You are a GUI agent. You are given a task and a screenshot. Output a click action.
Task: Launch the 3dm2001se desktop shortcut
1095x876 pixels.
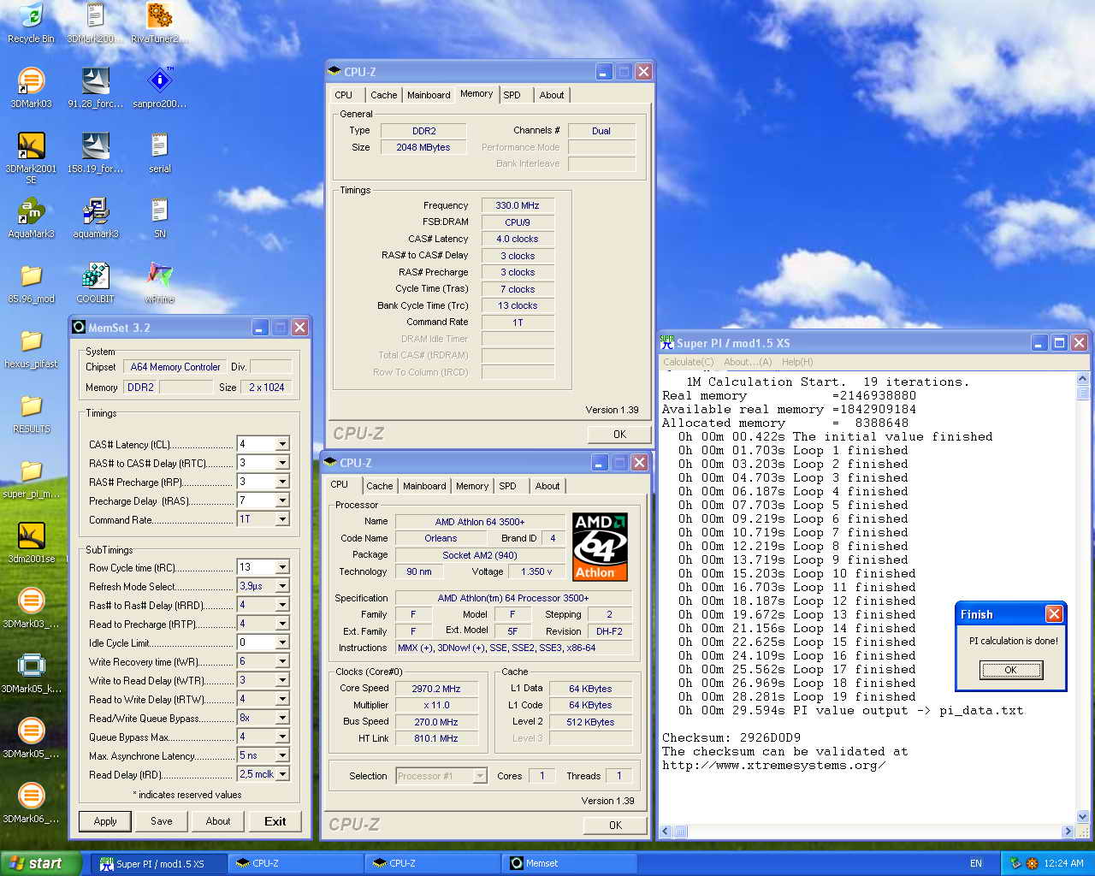31,543
